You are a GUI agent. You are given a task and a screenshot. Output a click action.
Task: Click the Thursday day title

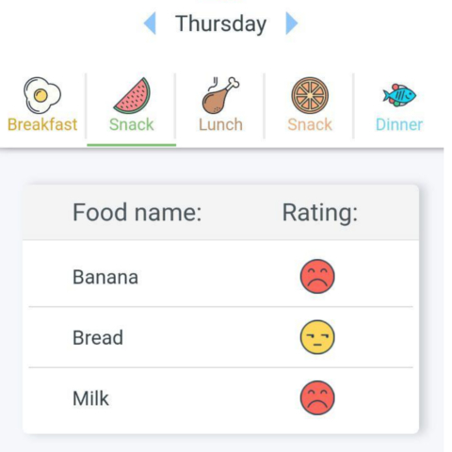[220, 24]
